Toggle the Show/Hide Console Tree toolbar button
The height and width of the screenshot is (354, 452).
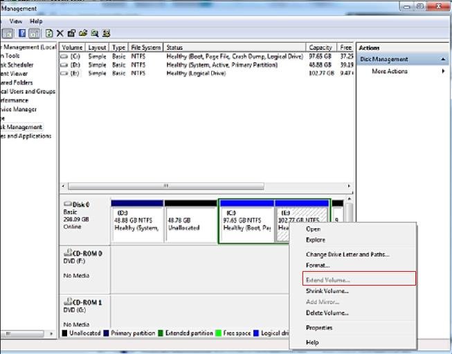(x=7, y=33)
